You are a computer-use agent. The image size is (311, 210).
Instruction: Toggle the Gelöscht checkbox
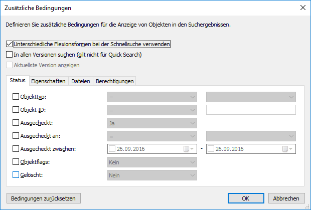tap(16, 175)
